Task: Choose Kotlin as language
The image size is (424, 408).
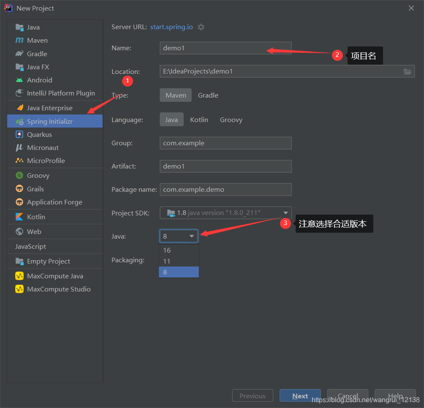Action: [x=199, y=120]
